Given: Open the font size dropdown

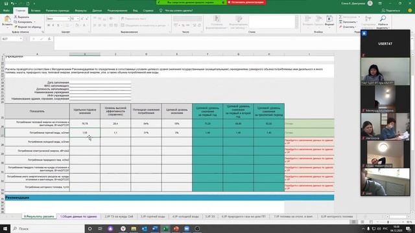Looking at the screenshot, I should (78, 19).
